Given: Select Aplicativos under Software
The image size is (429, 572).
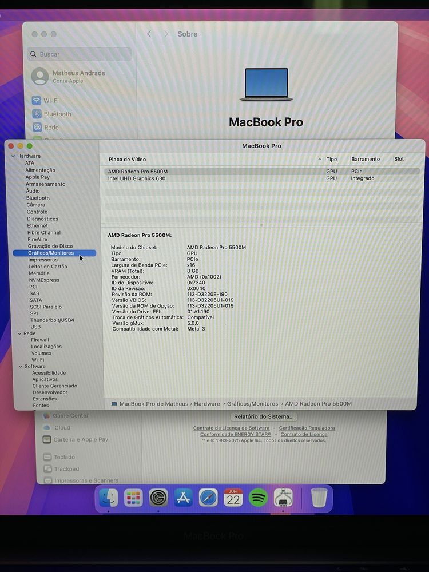Looking at the screenshot, I should point(45,379).
